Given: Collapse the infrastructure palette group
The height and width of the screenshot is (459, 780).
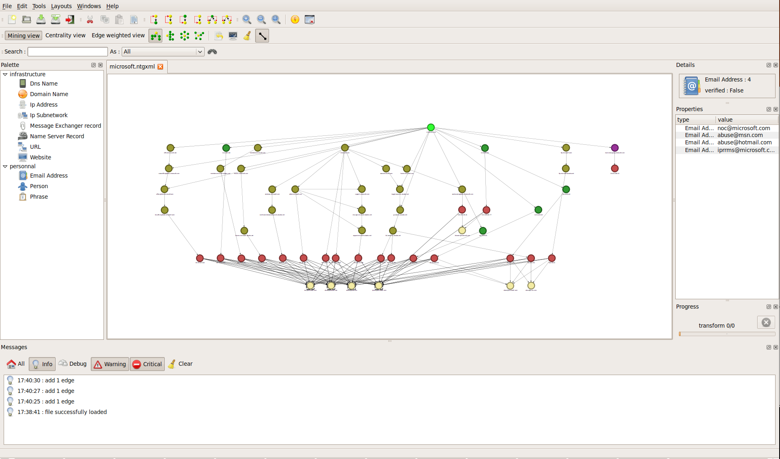Looking at the screenshot, I should [x=5, y=74].
